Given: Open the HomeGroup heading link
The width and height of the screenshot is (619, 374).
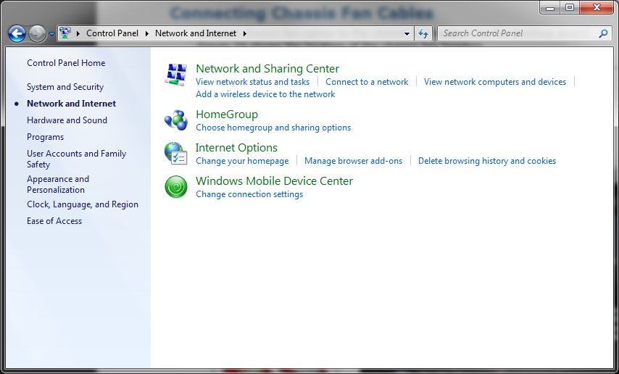Looking at the screenshot, I should click(x=227, y=114).
